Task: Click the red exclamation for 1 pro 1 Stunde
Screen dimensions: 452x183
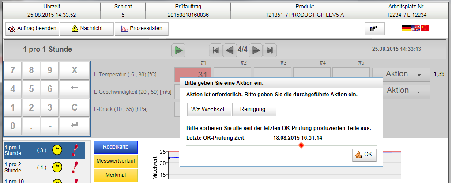Action: (74, 150)
